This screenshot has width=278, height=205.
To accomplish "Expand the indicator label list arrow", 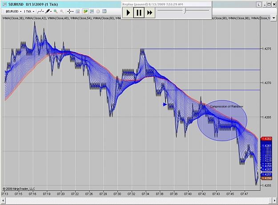I will (x=274, y=18).
